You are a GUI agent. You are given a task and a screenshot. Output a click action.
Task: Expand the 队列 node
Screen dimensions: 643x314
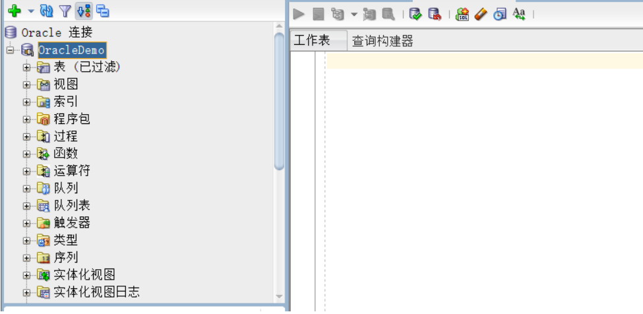[26, 189]
